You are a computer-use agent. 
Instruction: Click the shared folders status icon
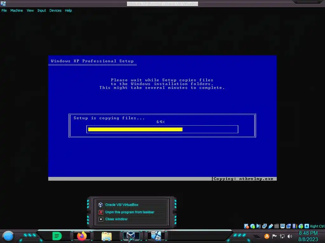pyautogui.click(x=276, y=226)
